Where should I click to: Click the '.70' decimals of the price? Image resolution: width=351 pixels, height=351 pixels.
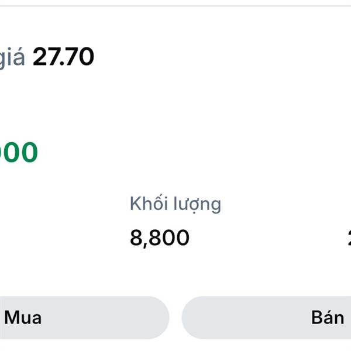click(x=76, y=57)
